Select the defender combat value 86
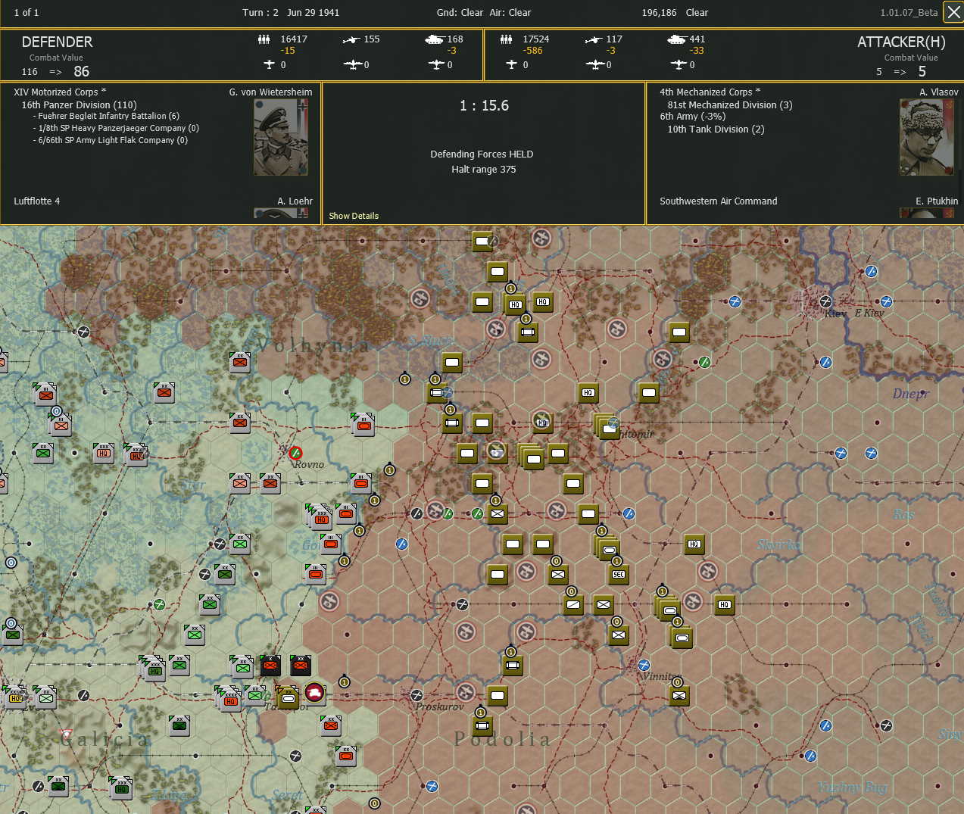Viewport: 964px width, 814px height. pyautogui.click(x=82, y=72)
